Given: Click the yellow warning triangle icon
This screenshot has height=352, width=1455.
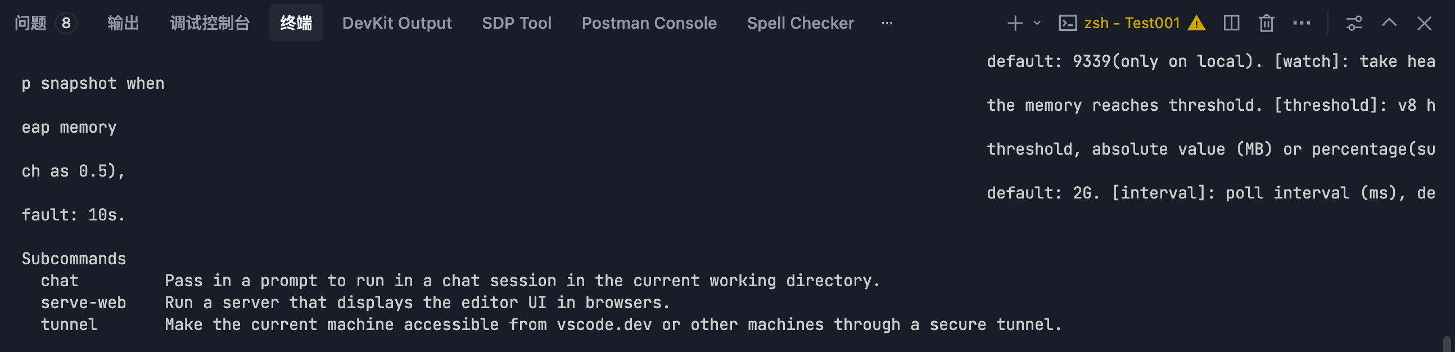Looking at the screenshot, I should click(x=1196, y=23).
